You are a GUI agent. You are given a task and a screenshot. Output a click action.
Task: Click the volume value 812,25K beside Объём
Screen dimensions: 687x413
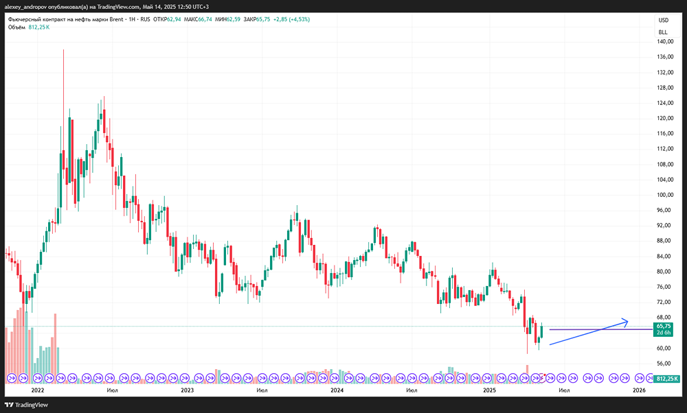39,27
